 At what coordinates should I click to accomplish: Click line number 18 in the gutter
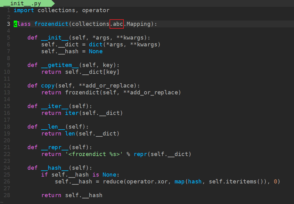click(7, 127)
